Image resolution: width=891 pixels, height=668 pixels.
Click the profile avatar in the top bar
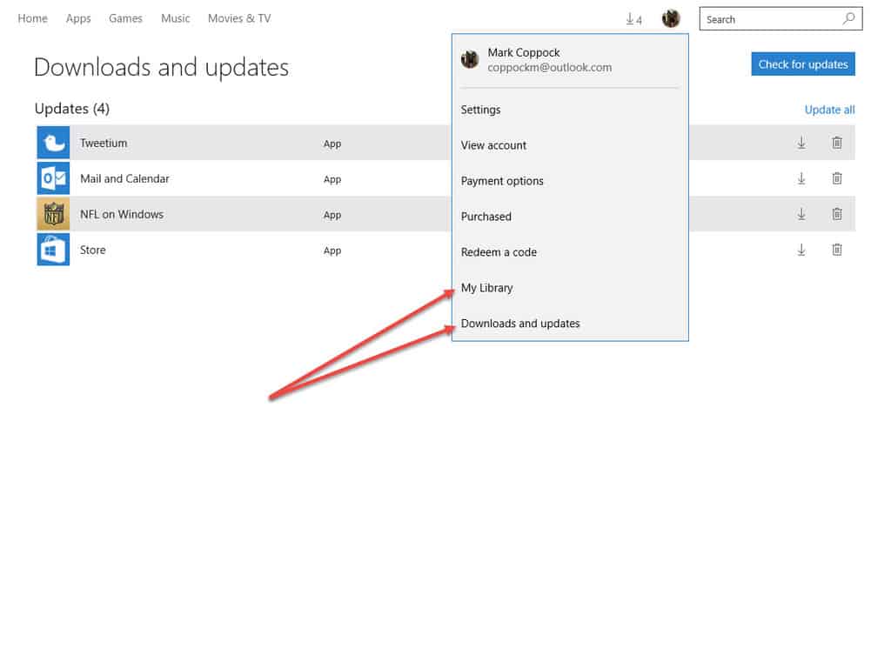671,18
